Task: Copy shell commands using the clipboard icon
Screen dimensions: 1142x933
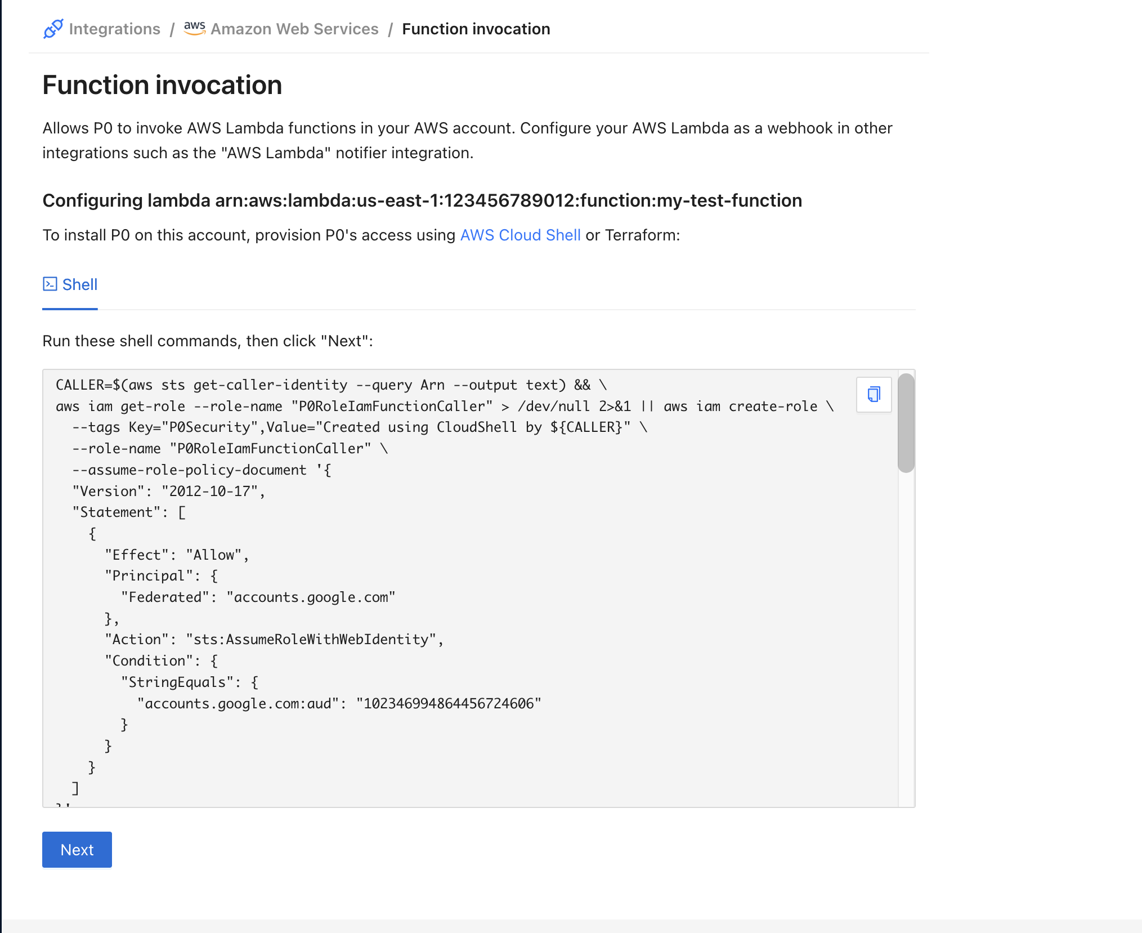Action: (874, 394)
